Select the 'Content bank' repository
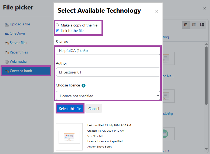 pos(26,71)
